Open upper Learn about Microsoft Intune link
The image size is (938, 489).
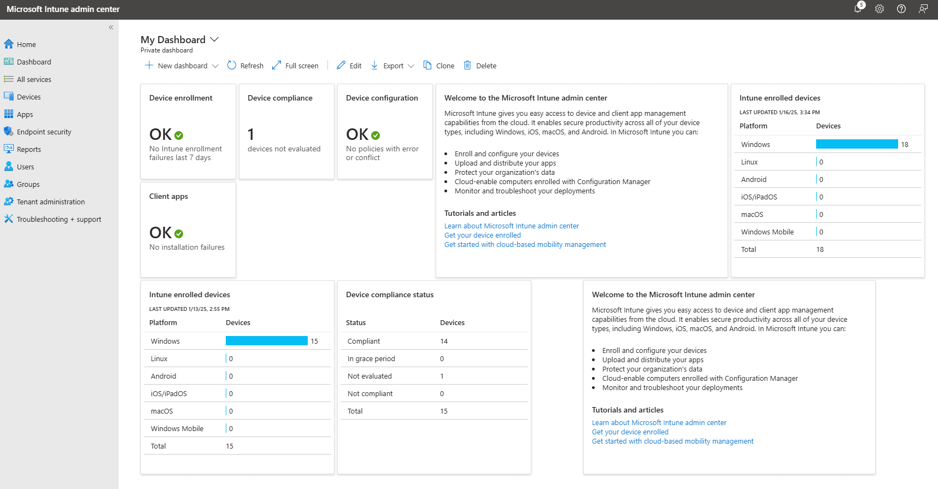512,226
